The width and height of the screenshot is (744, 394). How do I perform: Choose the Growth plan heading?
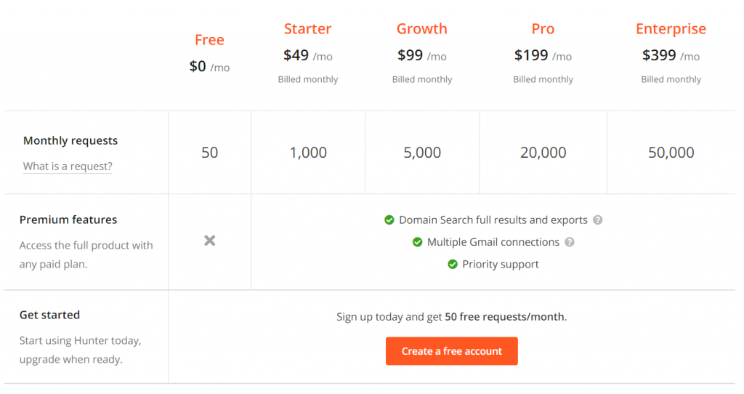coord(422,29)
